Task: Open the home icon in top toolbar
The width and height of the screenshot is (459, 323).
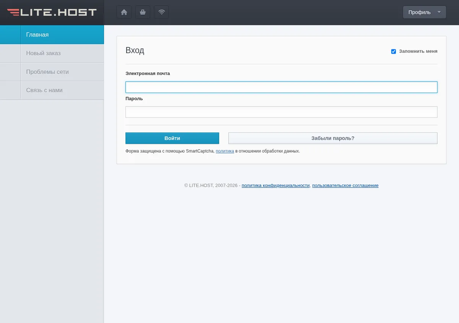Action: click(124, 12)
